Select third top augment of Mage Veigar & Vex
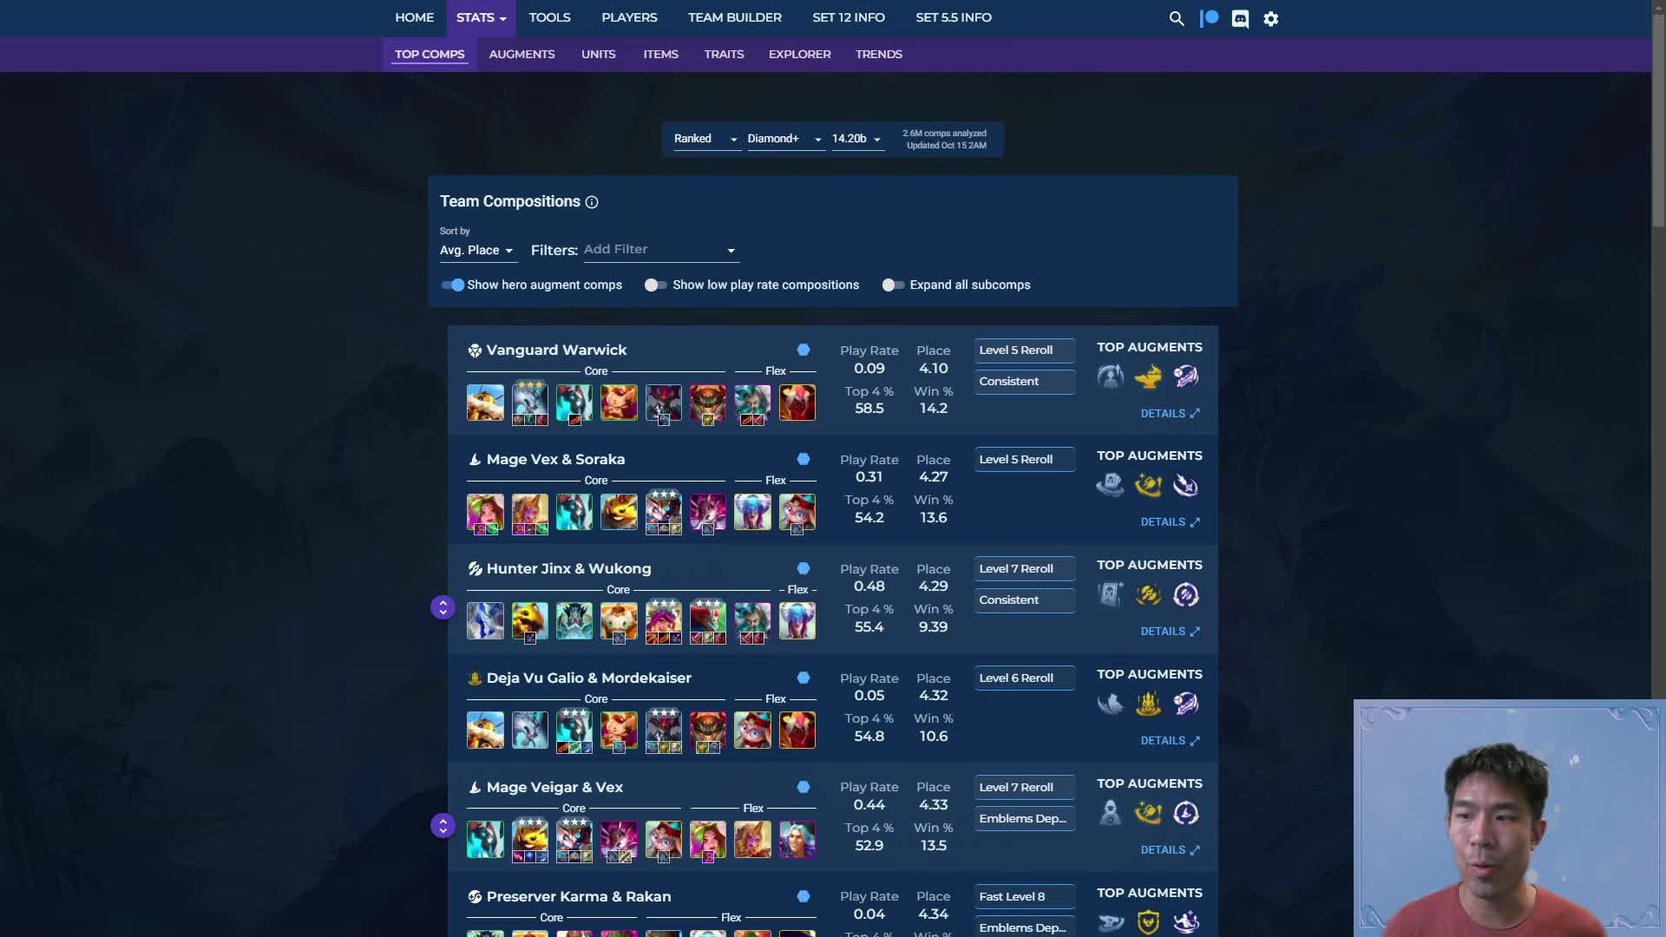 pyautogui.click(x=1186, y=813)
